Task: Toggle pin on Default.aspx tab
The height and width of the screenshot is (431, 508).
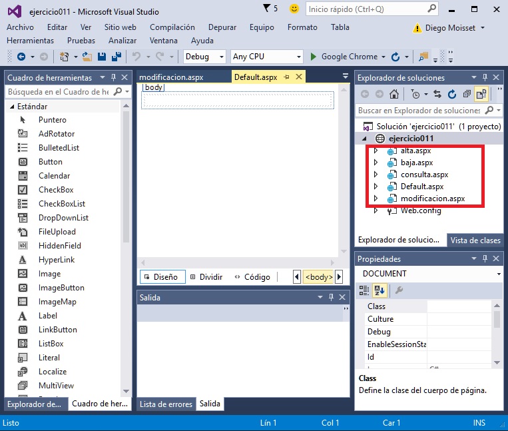Action: coord(287,77)
